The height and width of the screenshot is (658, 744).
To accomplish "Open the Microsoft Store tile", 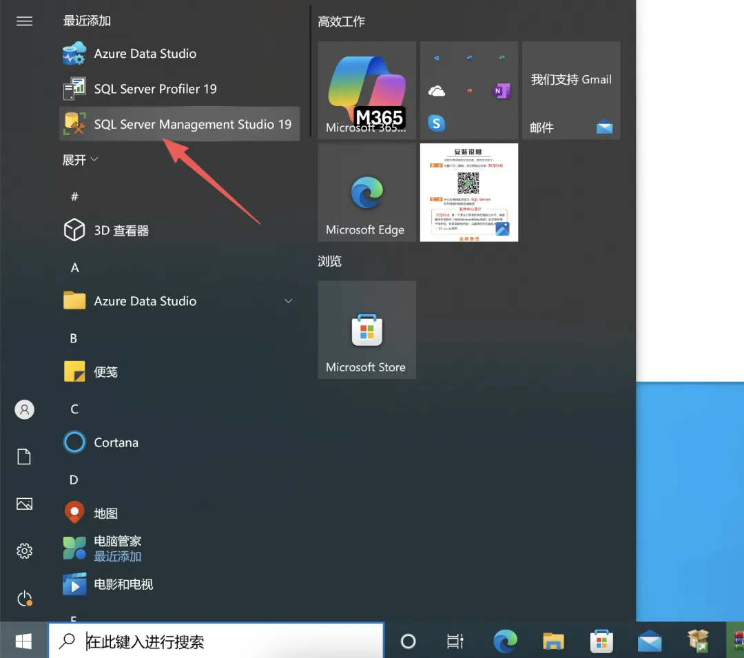I will tap(366, 330).
